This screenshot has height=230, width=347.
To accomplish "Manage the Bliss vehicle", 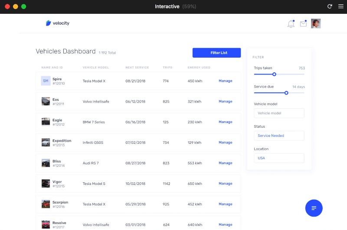I will point(225,163).
